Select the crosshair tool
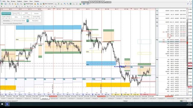This screenshot has width=193, height=108. click(x=5, y=7)
